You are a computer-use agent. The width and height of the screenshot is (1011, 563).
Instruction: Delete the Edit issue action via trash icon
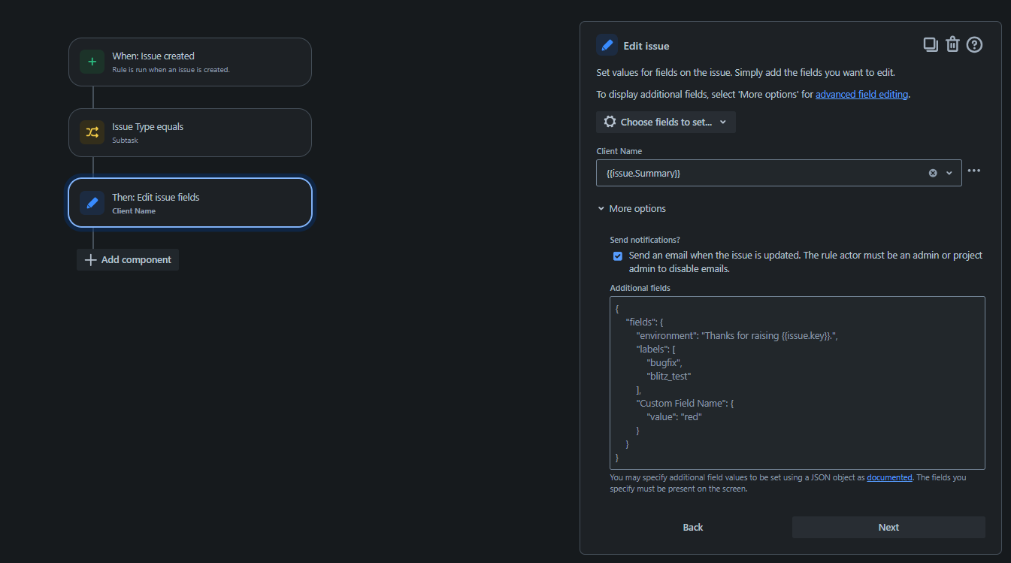pyautogui.click(x=952, y=44)
